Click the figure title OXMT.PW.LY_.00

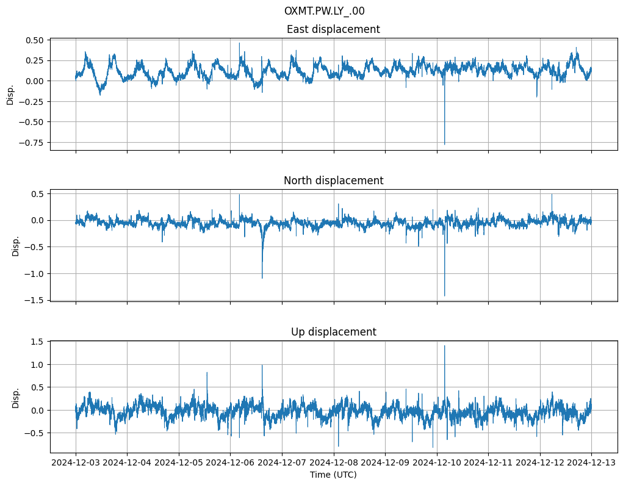click(324, 11)
